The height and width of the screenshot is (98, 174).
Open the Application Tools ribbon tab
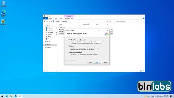pos(69,19)
